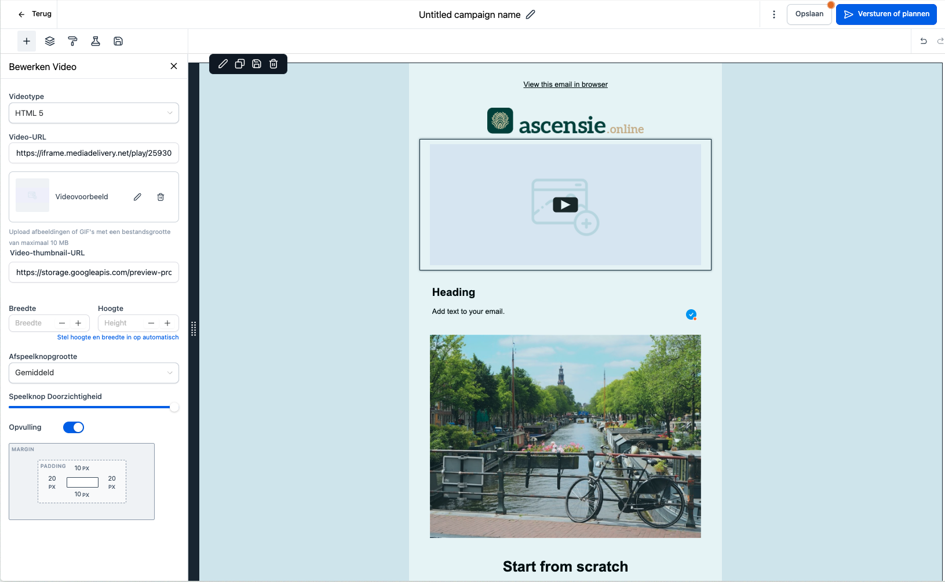Image resolution: width=945 pixels, height=582 pixels.
Task: Open the flask testing icon
Action: pos(96,41)
